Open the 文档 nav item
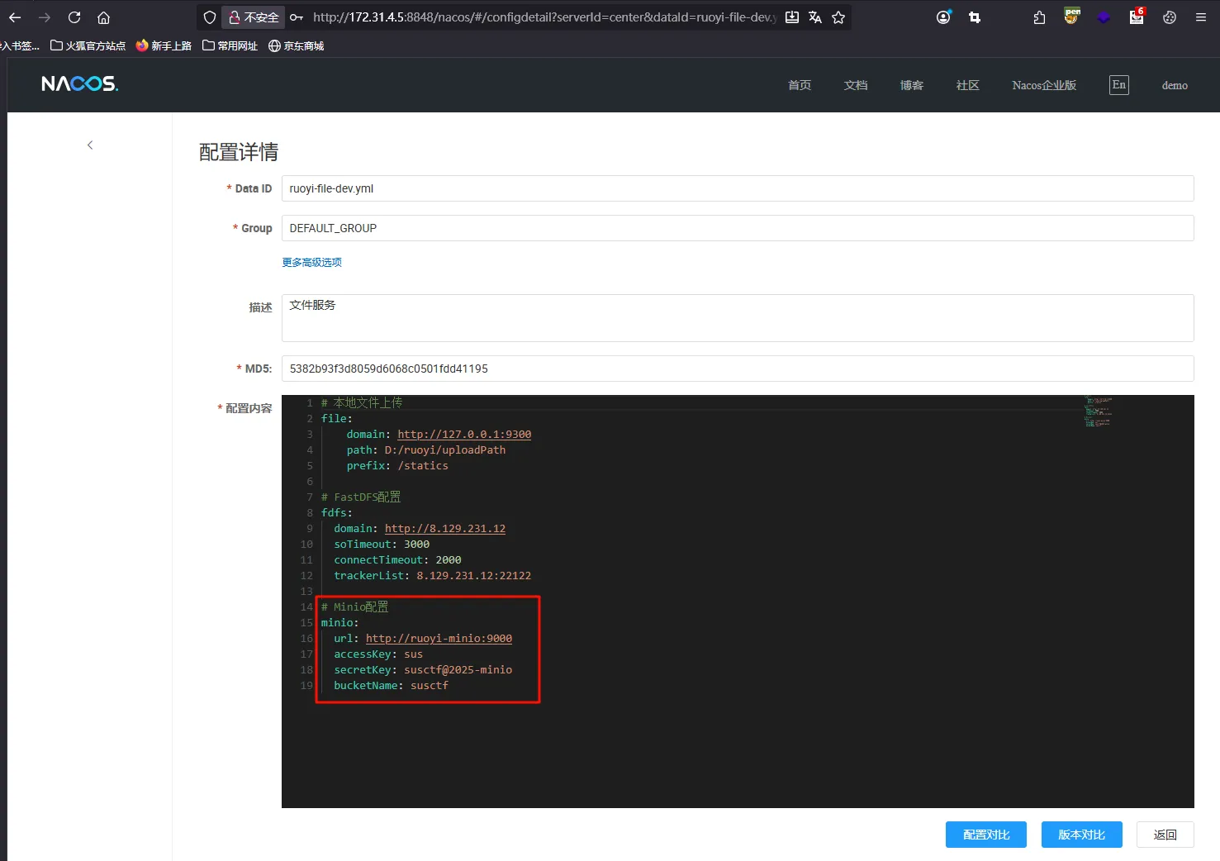Viewport: 1220px width, 861px height. click(855, 85)
